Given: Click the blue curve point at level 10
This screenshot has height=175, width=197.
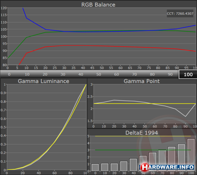Looking at the screenshot, I should [x=27, y=18].
